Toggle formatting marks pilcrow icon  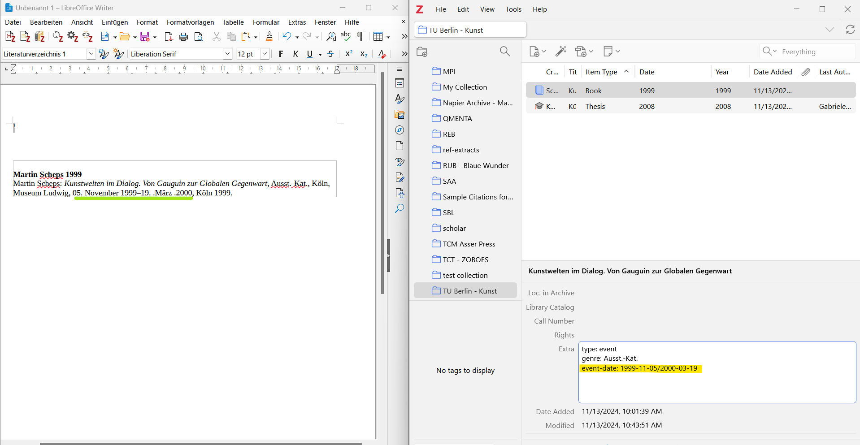point(360,37)
